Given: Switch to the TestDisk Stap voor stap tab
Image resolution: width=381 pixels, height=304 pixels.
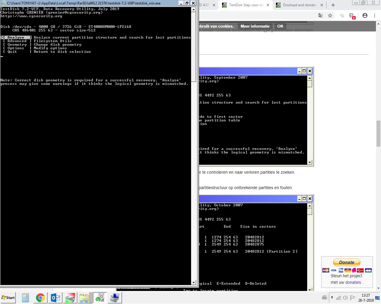Looking at the screenshot, I should click(246, 5).
